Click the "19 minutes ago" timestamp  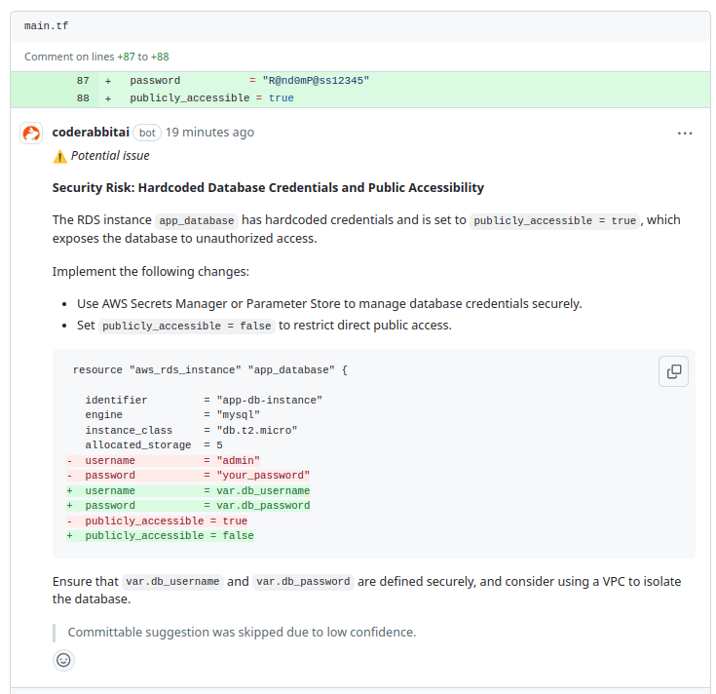(209, 133)
